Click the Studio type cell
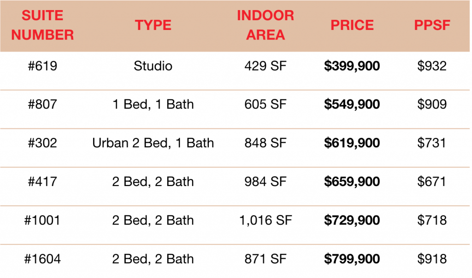Viewport: 472px width, 278px height. (x=153, y=66)
